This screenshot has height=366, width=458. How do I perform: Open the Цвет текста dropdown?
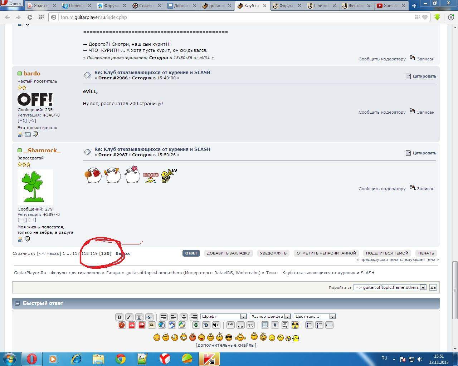[315, 317]
